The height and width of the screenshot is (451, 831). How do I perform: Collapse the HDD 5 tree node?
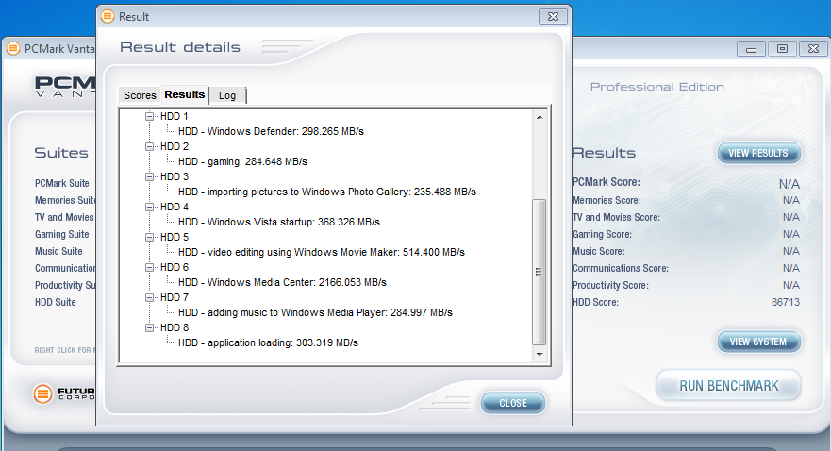(x=149, y=237)
